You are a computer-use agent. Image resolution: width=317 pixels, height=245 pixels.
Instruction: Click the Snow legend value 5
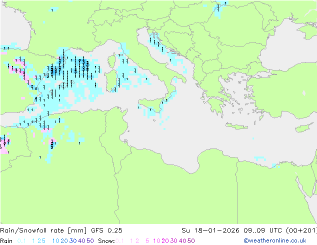[147, 241]
